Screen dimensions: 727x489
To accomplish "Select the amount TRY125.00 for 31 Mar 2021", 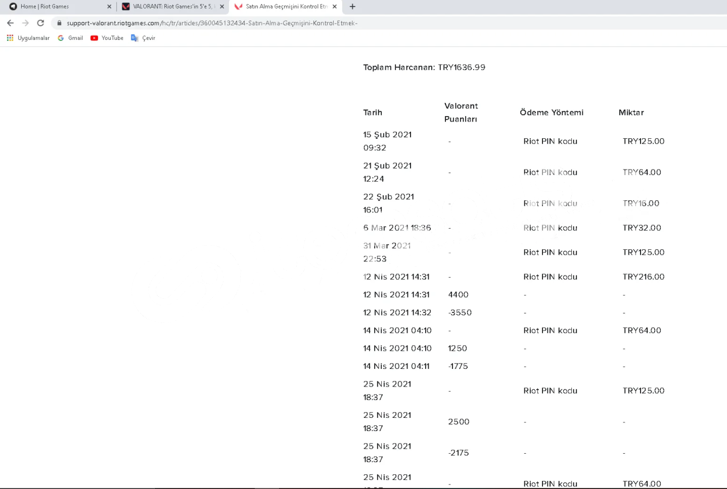I will pos(644,252).
